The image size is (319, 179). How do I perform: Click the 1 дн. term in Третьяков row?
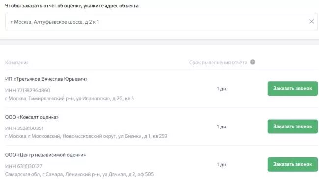(x=222, y=89)
